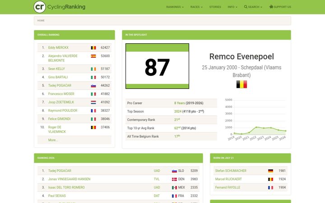This screenshot has width=325, height=203.
Task: Go to the Stories page
Action: 215,7
